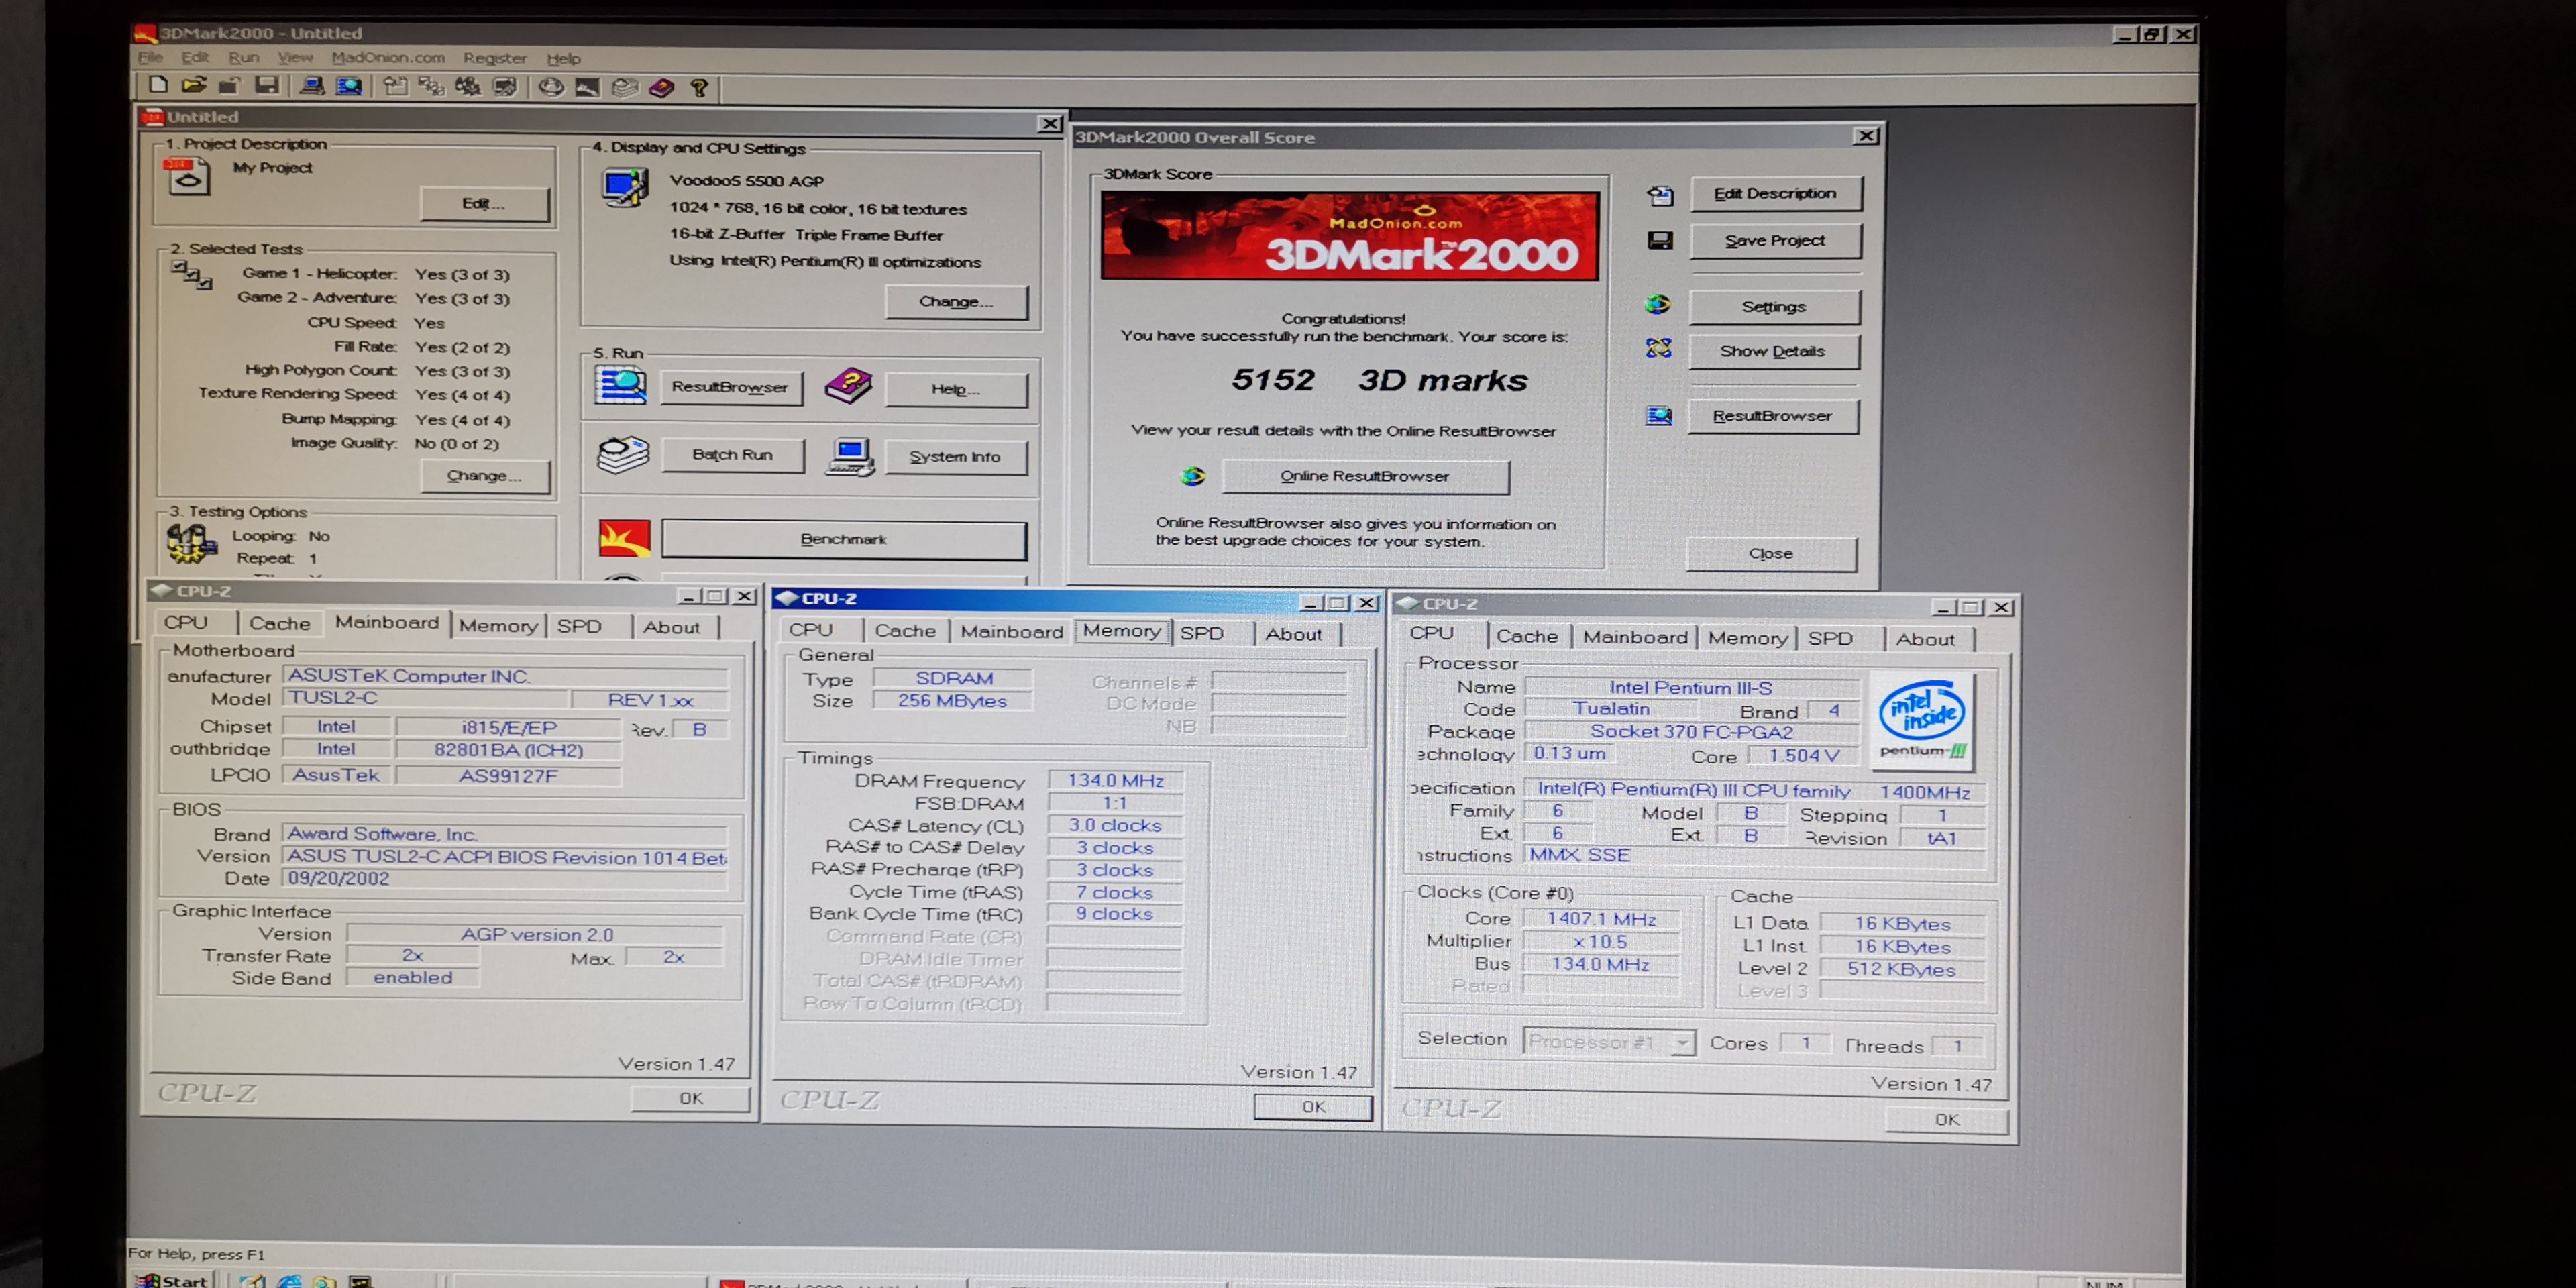Click OK in the Memory CPU-Z window
Image resolution: width=2576 pixels, height=1288 pixels.
[x=1313, y=1107]
